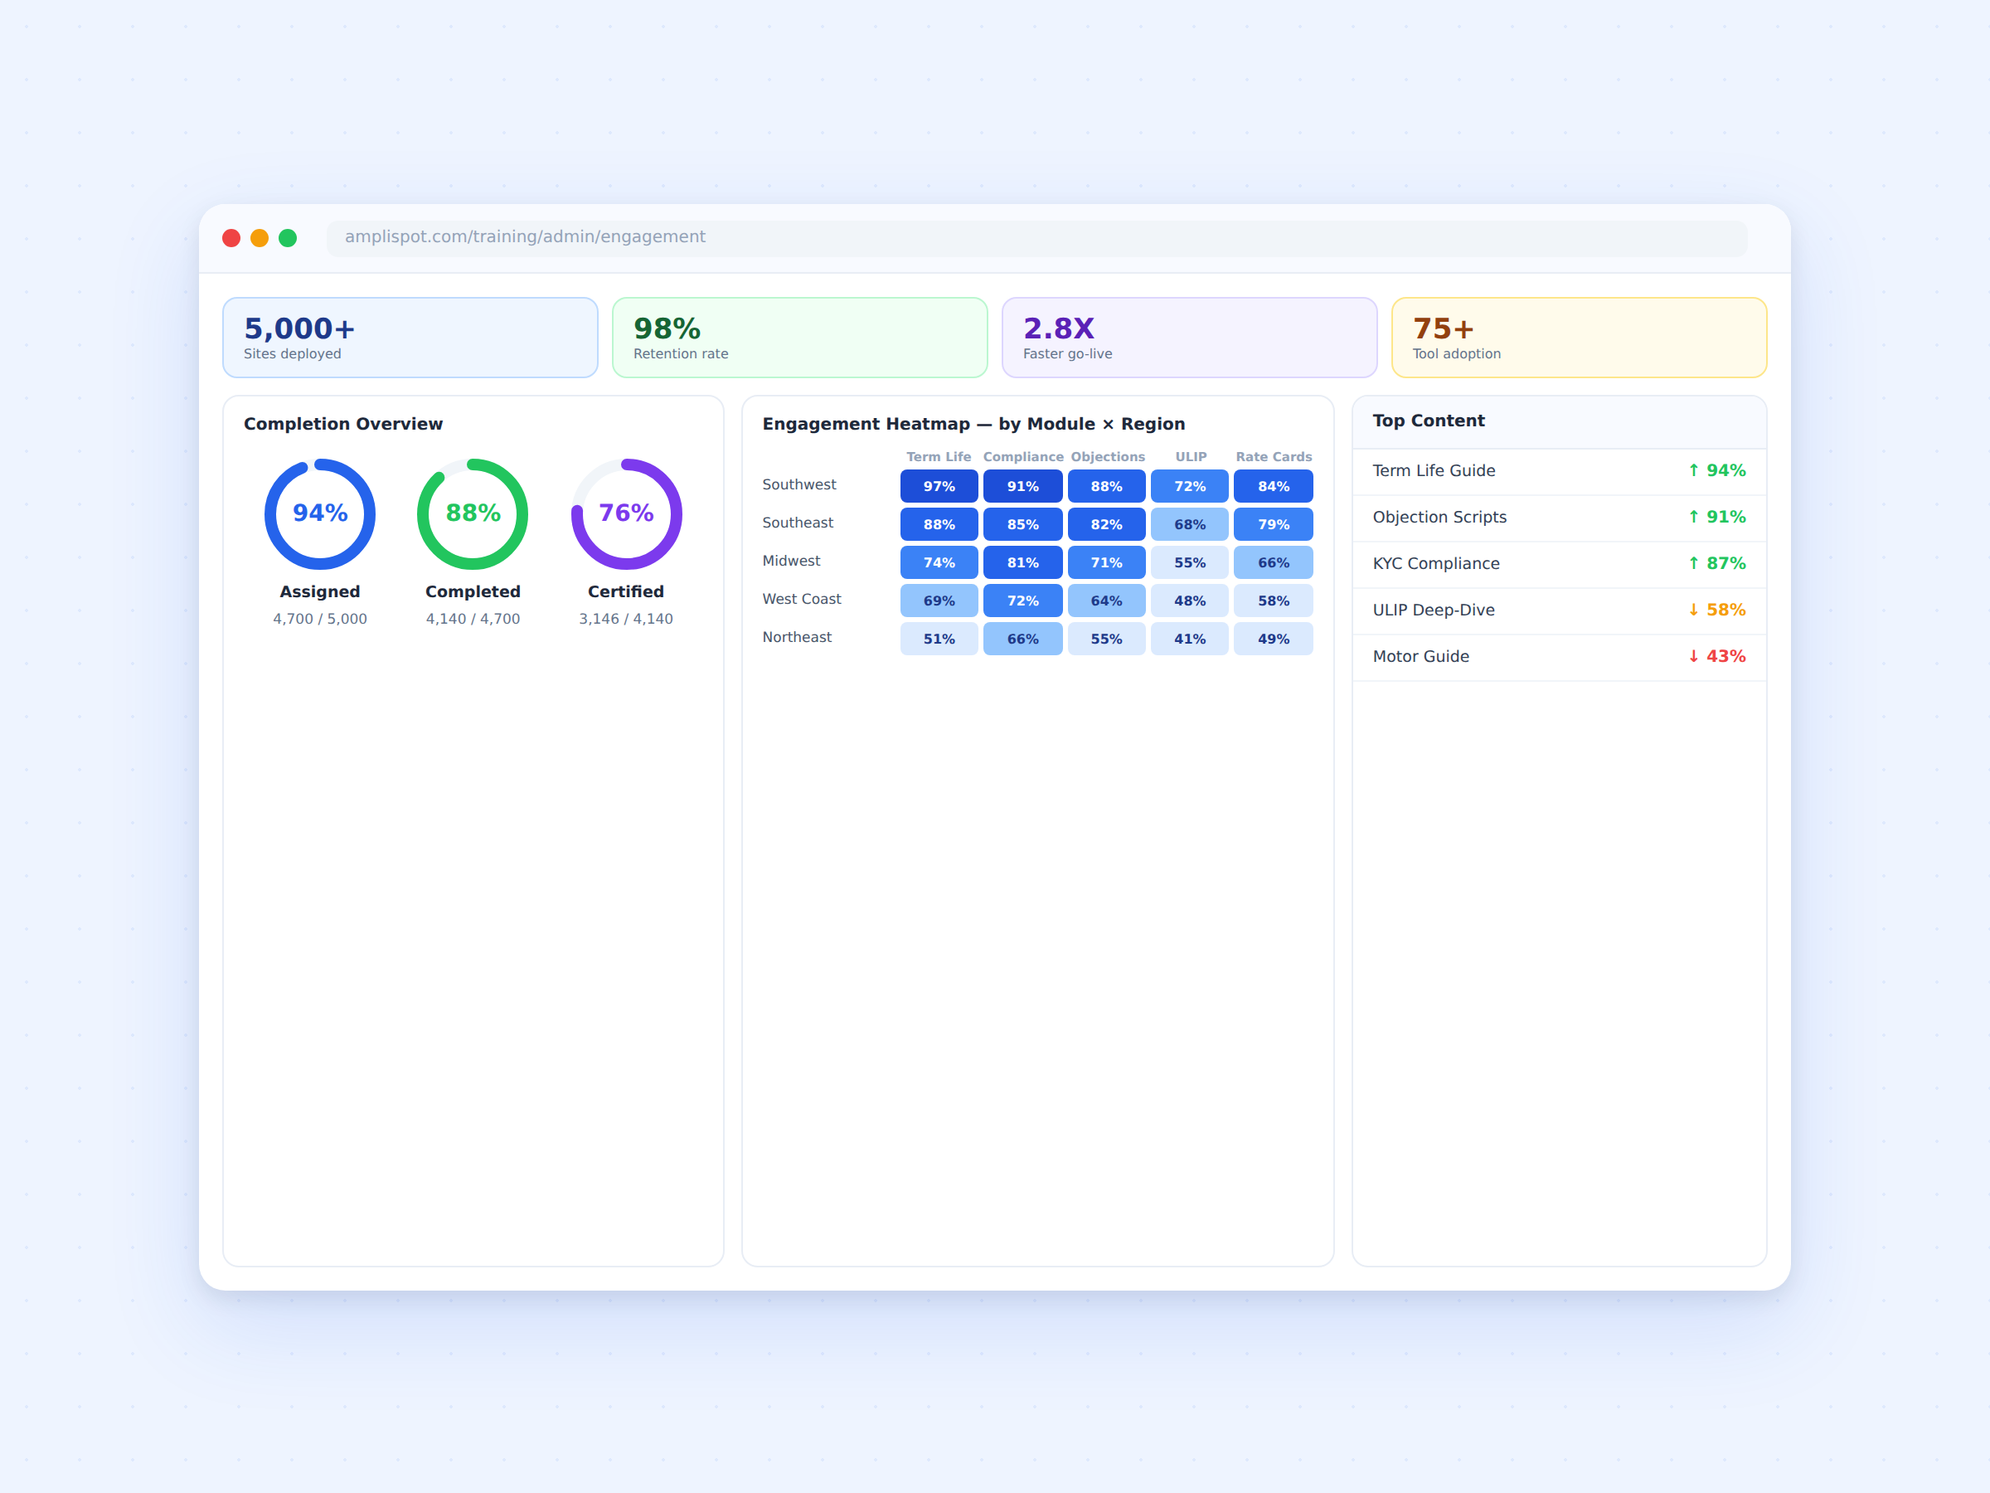Image resolution: width=1990 pixels, height=1493 pixels.
Task: Open the 5,000+ Sites deployed card
Action: (x=410, y=338)
